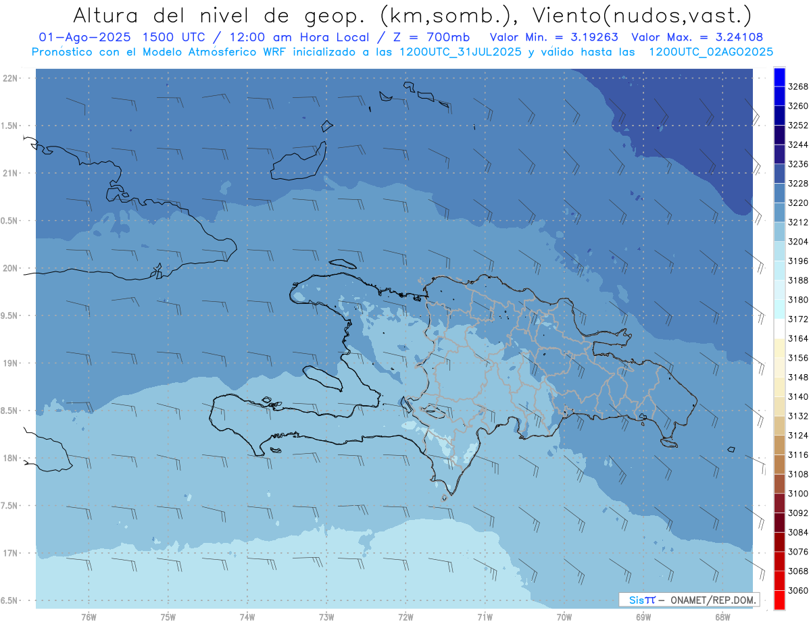Select 'Valor Max. = 3.24108' text
The width and height of the screenshot is (811, 626).
click(x=698, y=37)
